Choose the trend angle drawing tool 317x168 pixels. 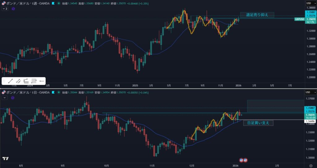point(26,81)
